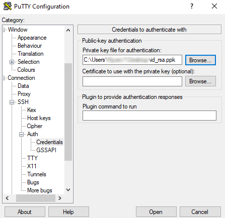Browse for private key file
The width and height of the screenshot is (225, 218).
click(200, 60)
